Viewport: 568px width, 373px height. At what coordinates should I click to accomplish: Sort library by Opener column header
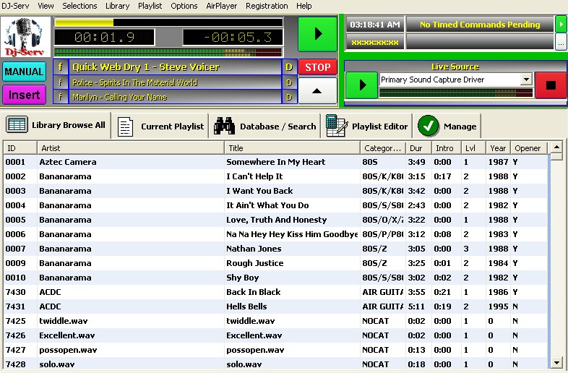(529, 148)
